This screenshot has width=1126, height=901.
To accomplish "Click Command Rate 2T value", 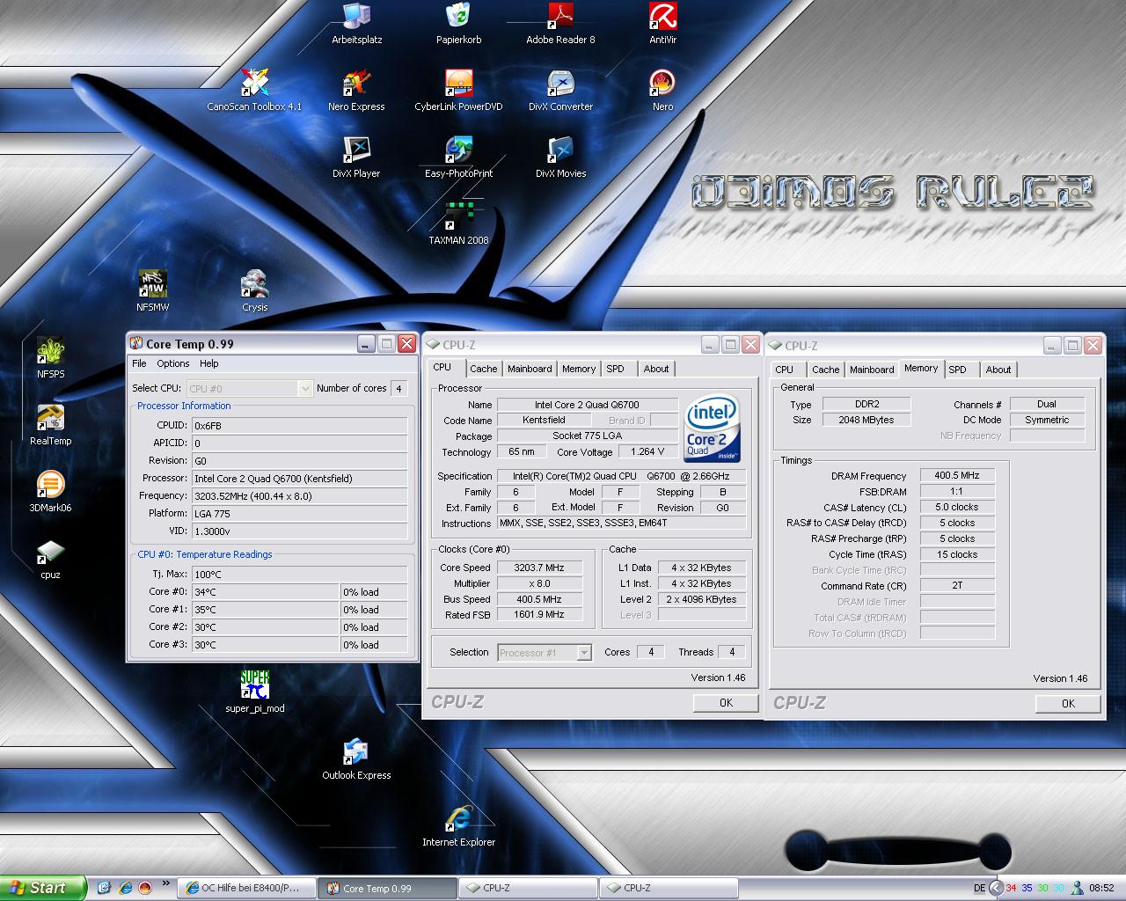I will pos(957,586).
